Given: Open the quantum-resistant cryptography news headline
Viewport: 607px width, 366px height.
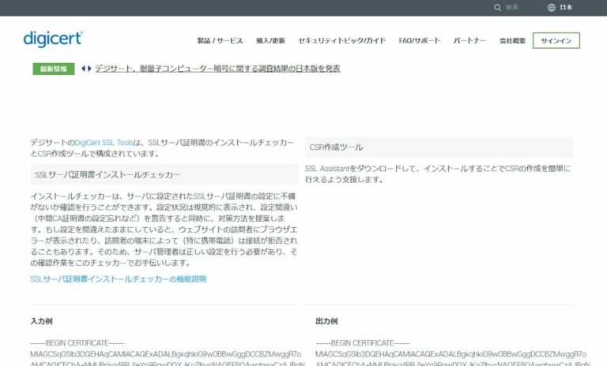Looking at the screenshot, I should (217, 69).
